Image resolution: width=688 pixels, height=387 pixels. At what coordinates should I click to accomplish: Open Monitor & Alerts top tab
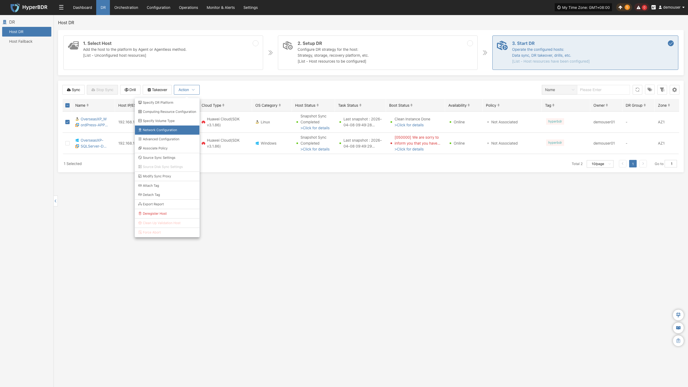coord(221,8)
